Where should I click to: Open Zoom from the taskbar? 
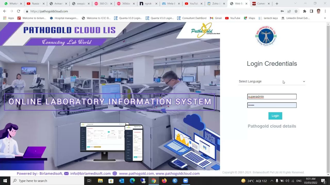coord(185,181)
